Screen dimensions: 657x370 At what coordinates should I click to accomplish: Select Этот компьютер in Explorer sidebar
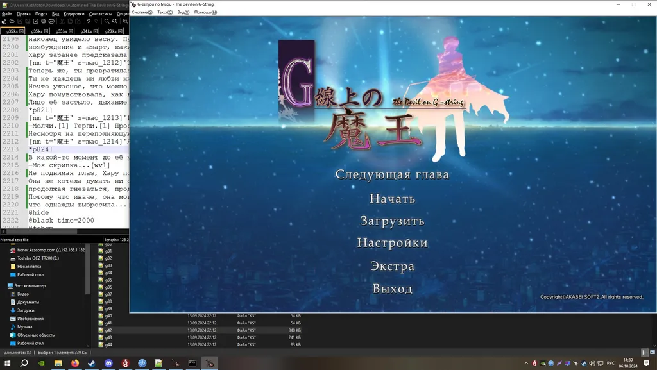pyautogui.click(x=27, y=286)
